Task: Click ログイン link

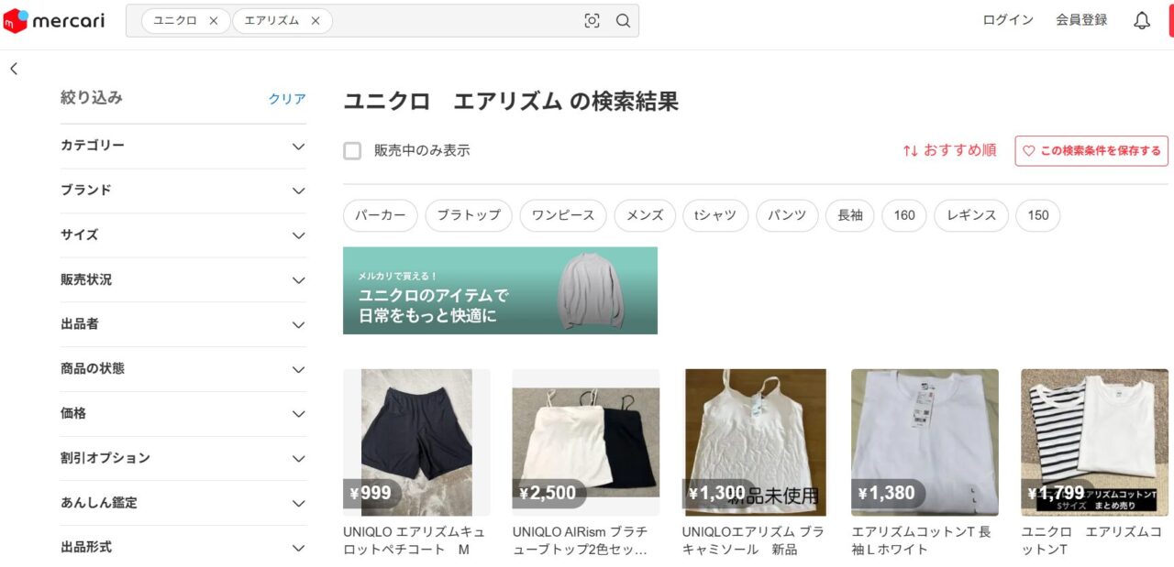Action: 1008,20
